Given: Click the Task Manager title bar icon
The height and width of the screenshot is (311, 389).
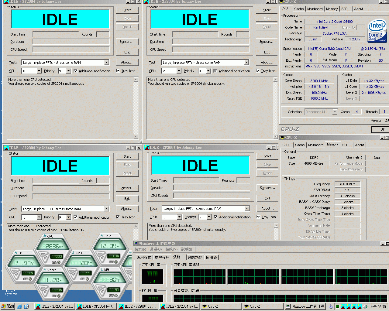Looking at the screenshot, I should pos(136,243).
